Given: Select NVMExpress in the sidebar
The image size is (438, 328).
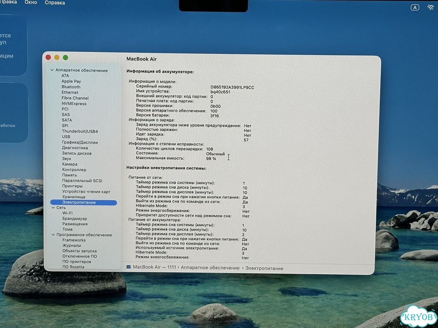Looking at the screenshot, I should pyautogui.click(x=74, y=104).
